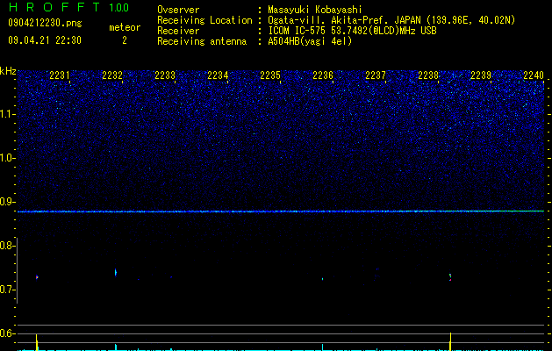Click the 2237 time marker label

[376, 75]
